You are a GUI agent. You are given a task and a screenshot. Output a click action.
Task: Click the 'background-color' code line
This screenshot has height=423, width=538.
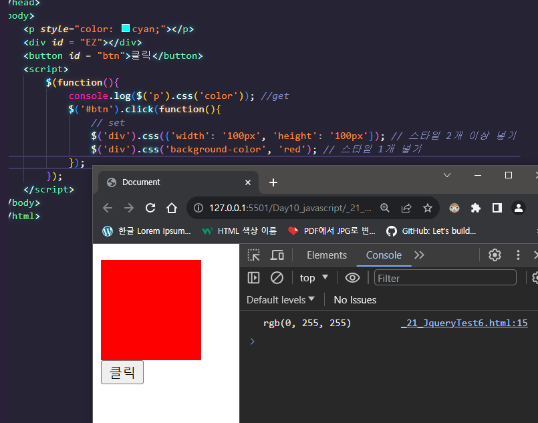point(257,149)
